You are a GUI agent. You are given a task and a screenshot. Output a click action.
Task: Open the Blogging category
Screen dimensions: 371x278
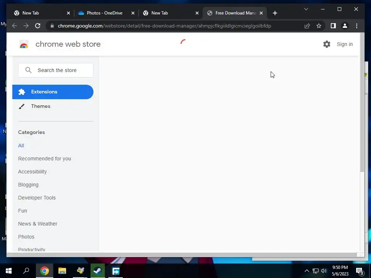[x=28, y=185]
